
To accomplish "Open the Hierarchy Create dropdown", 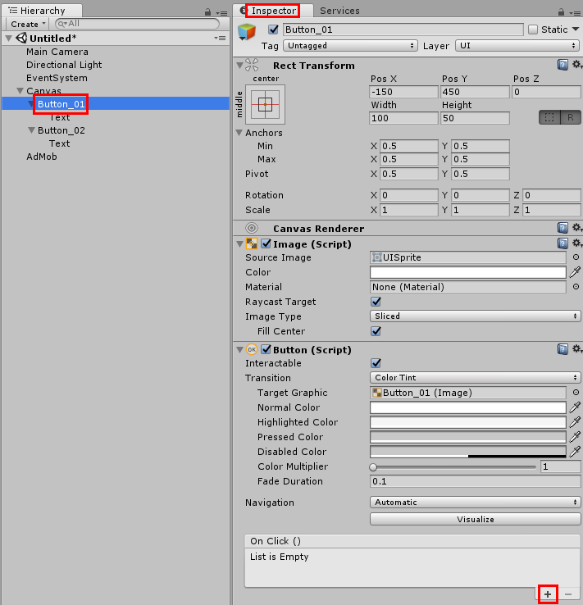I will click(27, 24).
